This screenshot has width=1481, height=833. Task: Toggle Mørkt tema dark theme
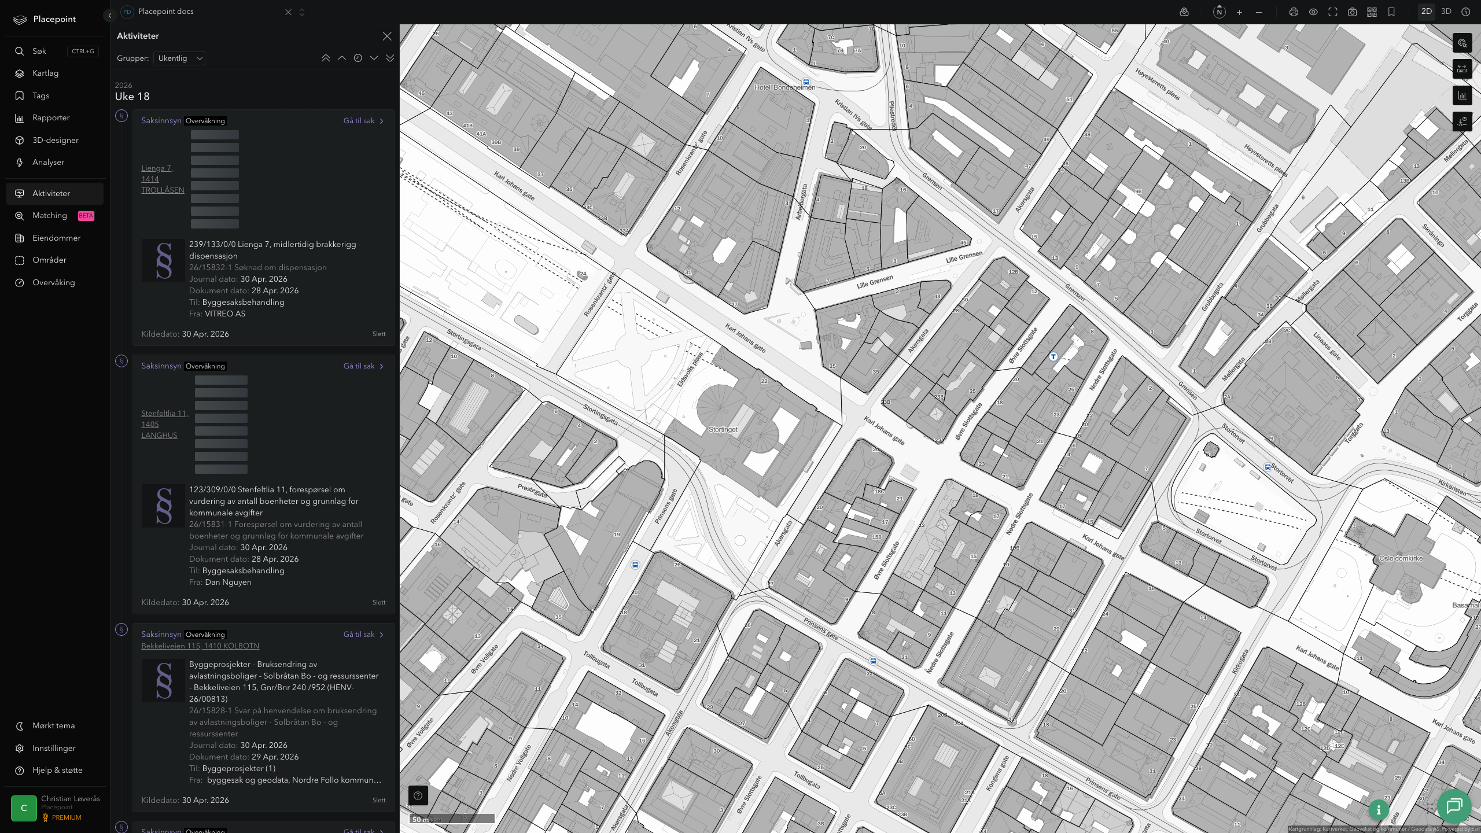(x=55, y=726)
